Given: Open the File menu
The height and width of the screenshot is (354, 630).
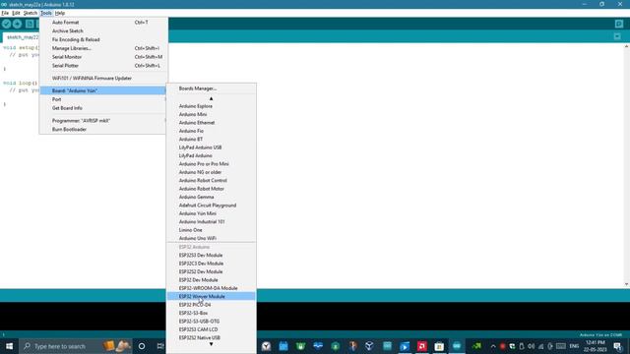Looking at the screenshot, I should click(5, 13).
